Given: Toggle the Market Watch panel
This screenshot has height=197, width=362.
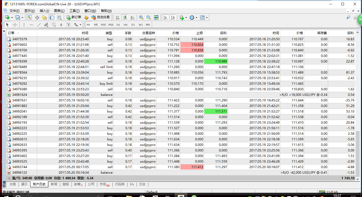Looking at the screenshot, I should point(30,17).
